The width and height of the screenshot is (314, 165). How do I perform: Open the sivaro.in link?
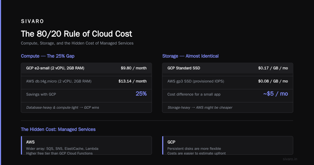click(290, 159)
